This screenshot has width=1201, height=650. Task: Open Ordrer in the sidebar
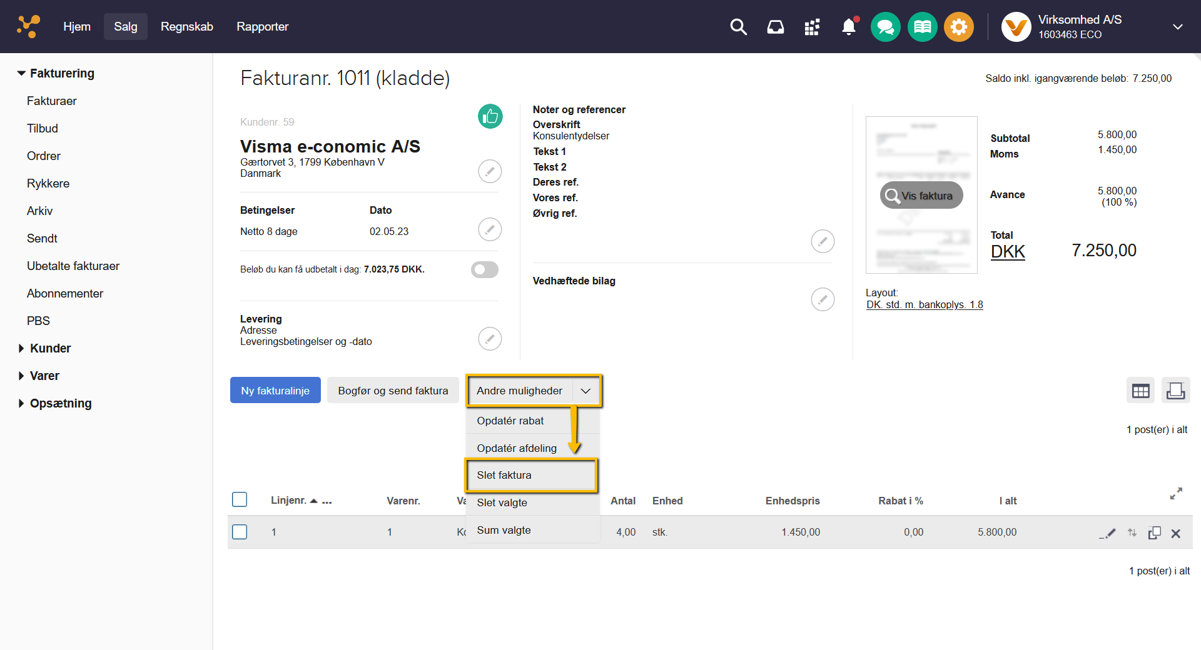pos(44,156)
